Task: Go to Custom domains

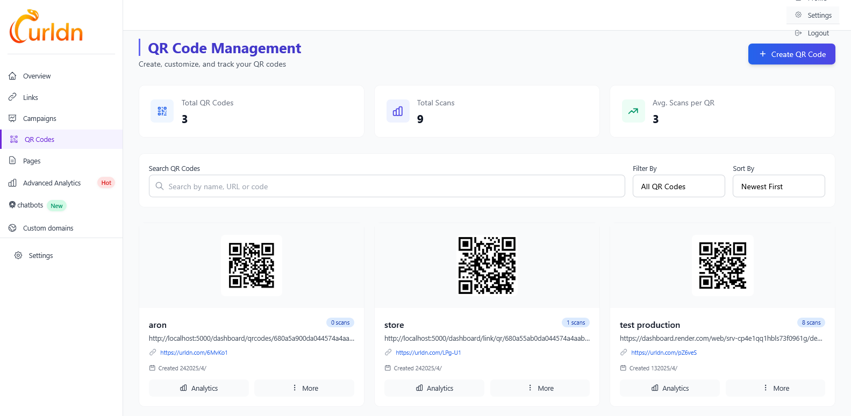Action: (x=48, y=228)
